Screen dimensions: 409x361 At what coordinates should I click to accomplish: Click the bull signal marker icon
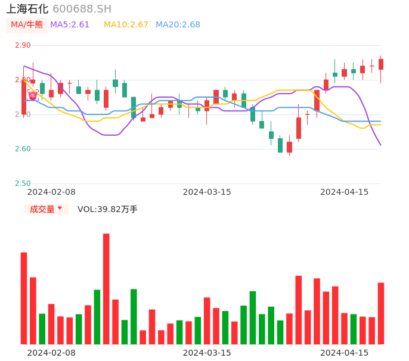pos(33,95)
